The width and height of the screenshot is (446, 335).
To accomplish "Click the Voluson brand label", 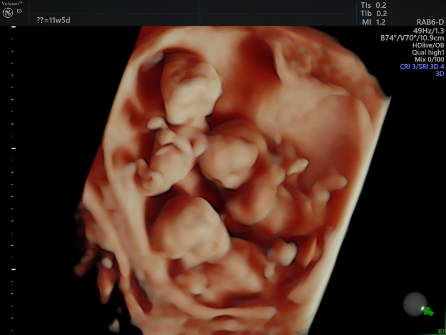I will (x=13, y=3).
